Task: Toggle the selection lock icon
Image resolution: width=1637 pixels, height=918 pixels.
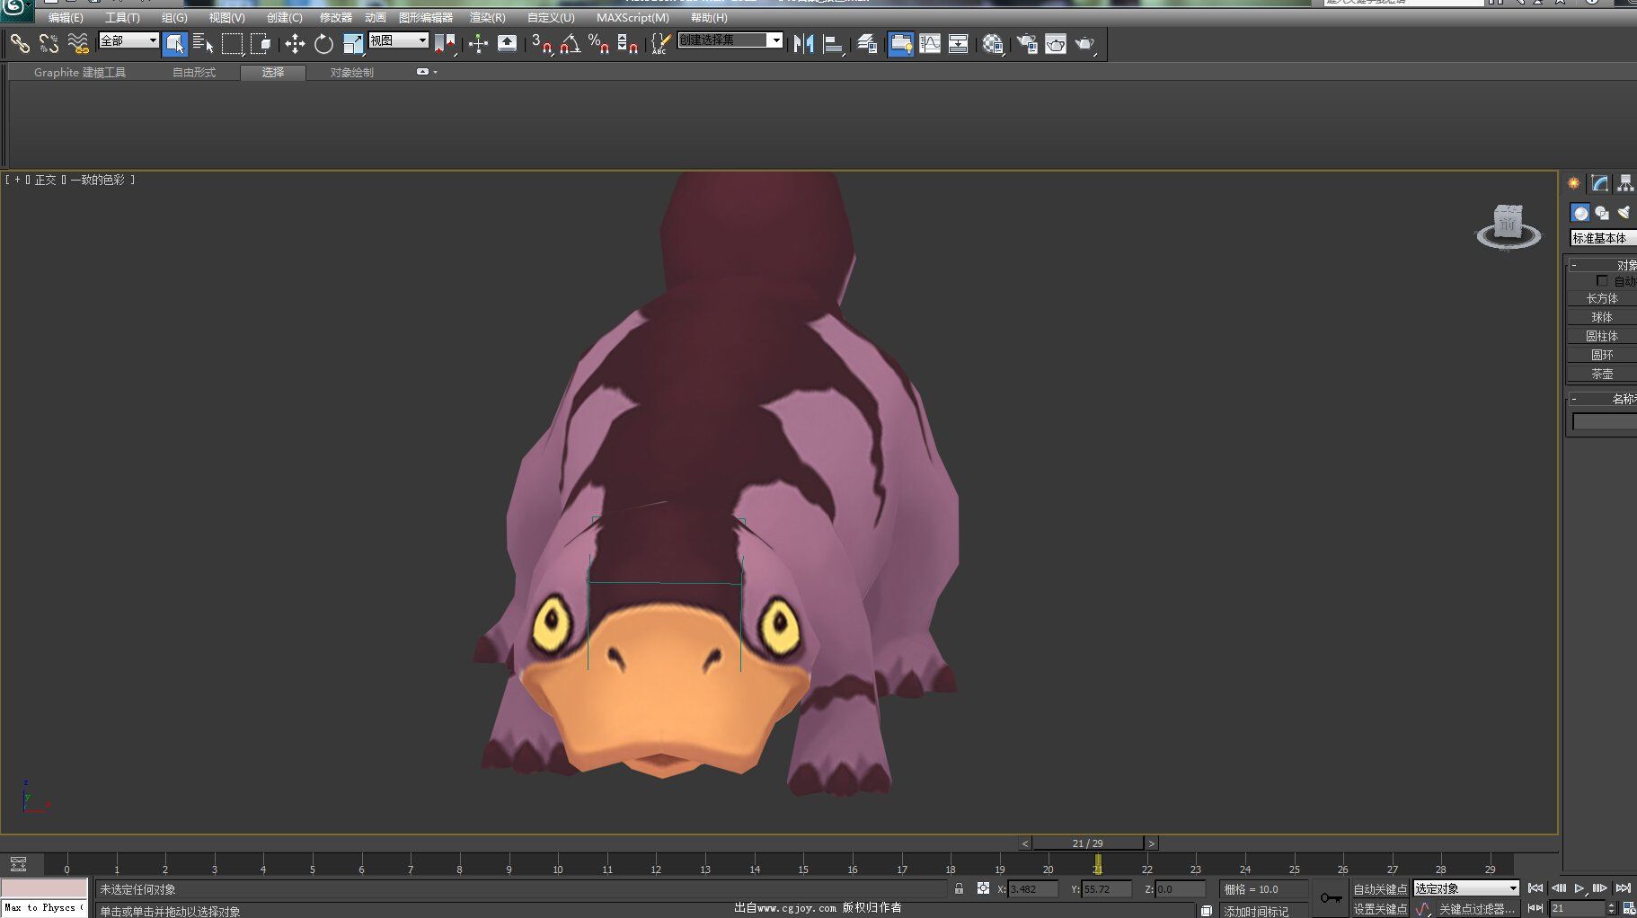Action: [x=959, y=888]
